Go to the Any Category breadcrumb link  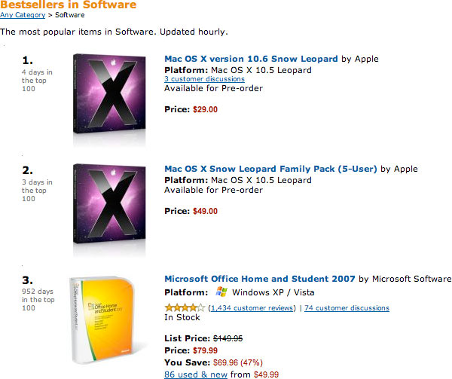pyautogui.click(x=22, y=15)
